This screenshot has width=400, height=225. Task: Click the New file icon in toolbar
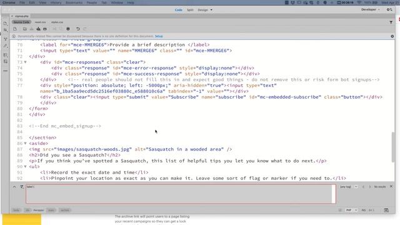[x=15, y=29]
